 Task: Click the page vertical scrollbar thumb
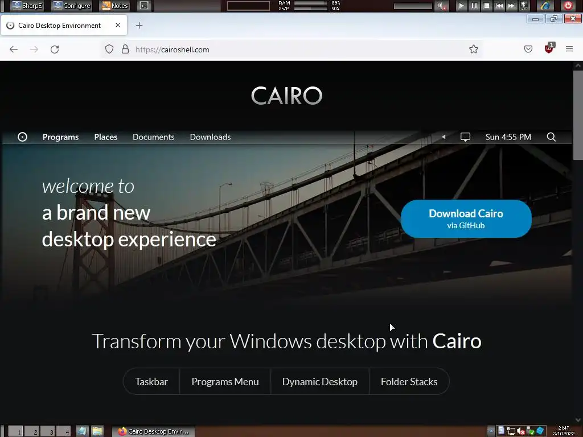(578, 115)
